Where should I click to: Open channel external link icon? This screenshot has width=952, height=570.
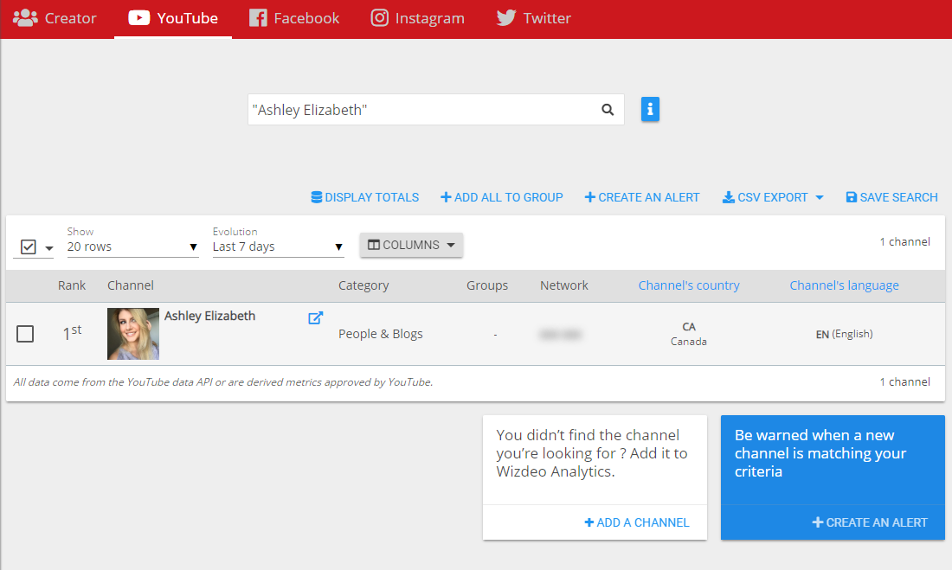point(315,317)
